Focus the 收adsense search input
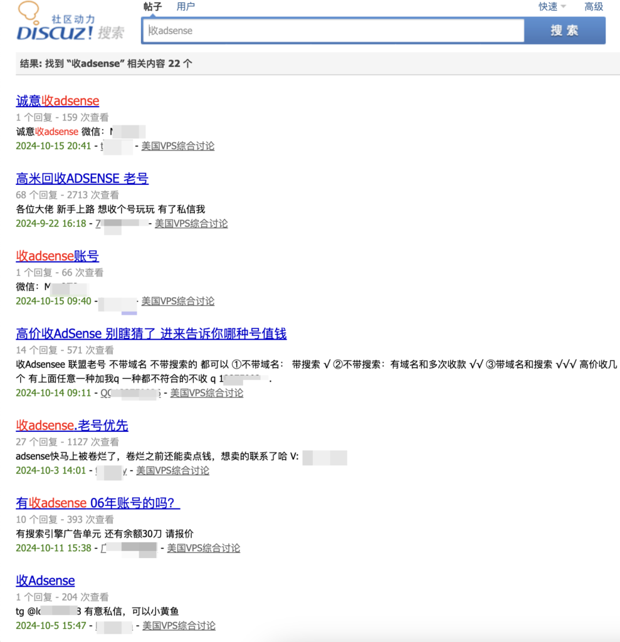 (334, 31)
